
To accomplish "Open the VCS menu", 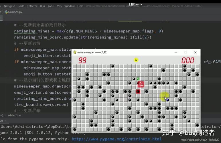I will click(x=59, y=6).
